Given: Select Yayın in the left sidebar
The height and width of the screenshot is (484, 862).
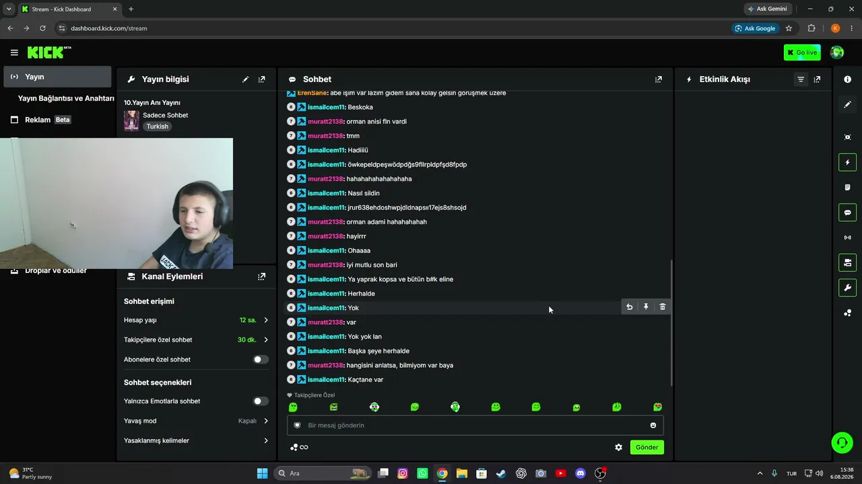Looking at the screenshot, I should pos(57,77).
